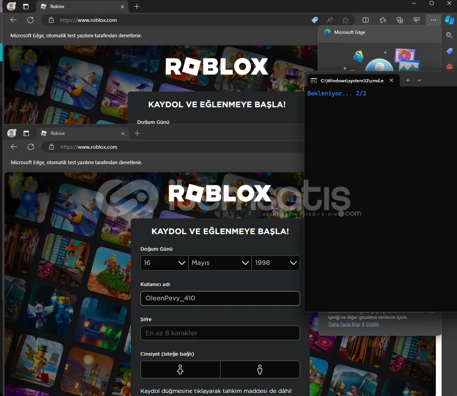Add this page to favorites with the star
Viewport: 457px width, 396px height.
pyautogui.click(x=345, y=20)
